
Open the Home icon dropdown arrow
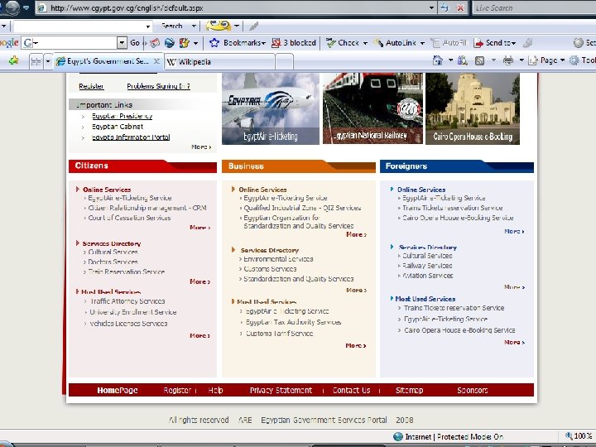pos(450,60)
